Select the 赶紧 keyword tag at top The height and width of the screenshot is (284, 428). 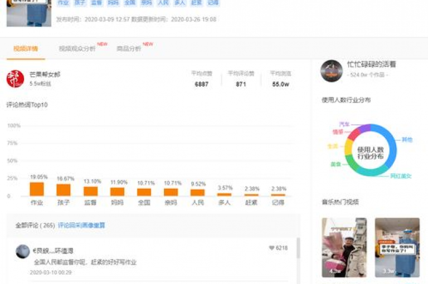point(197,3)
